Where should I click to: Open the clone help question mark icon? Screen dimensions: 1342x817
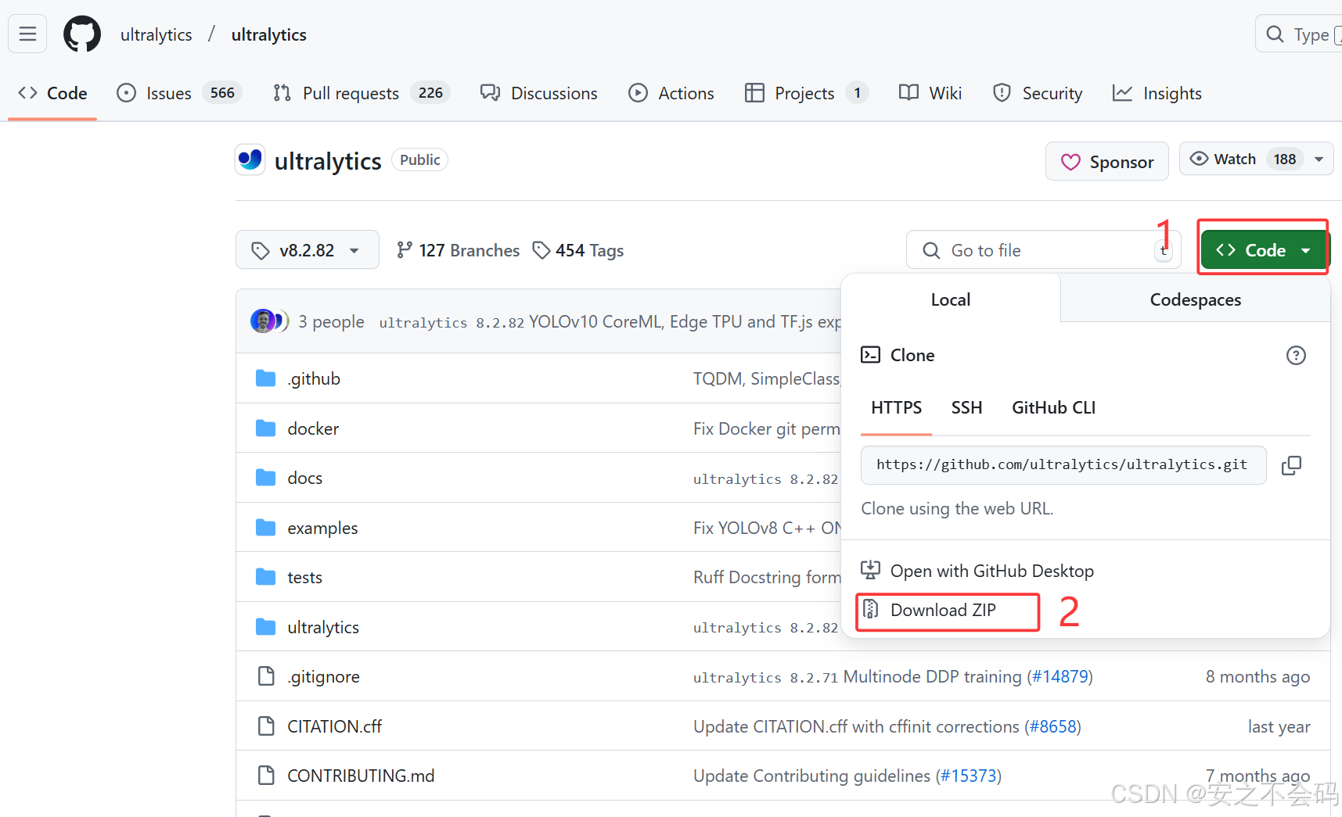(x=1296, y=356)
